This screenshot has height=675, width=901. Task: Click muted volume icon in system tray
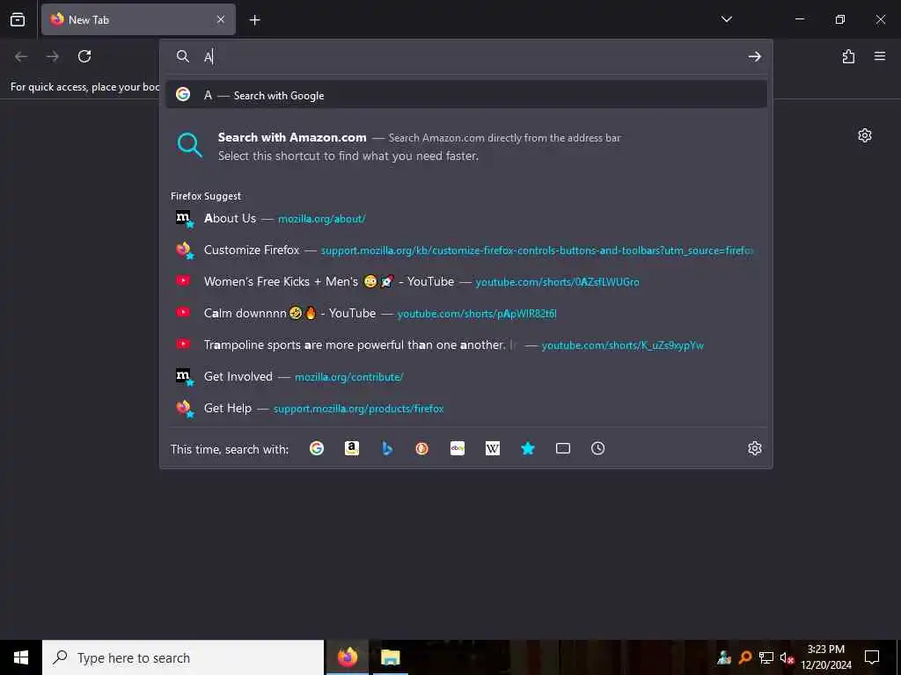pos(787,657)
